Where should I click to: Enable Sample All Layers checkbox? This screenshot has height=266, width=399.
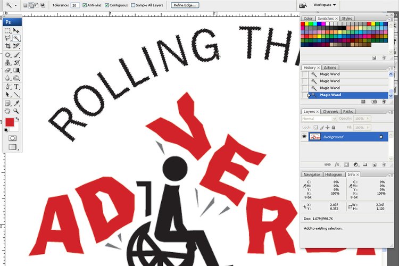pyautogui.click(x=133, y=5)
